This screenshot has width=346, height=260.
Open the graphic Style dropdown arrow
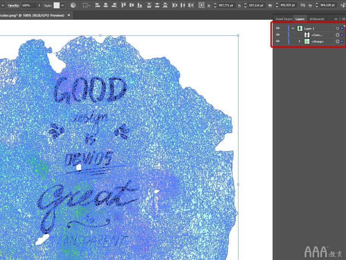click(63, 5)
